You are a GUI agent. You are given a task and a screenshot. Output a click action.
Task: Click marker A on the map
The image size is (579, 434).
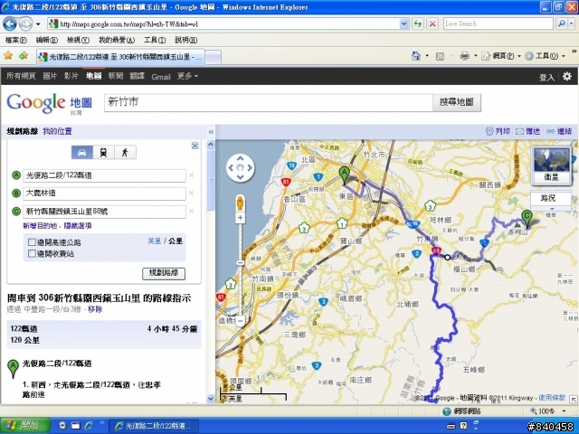click(344, 175)
